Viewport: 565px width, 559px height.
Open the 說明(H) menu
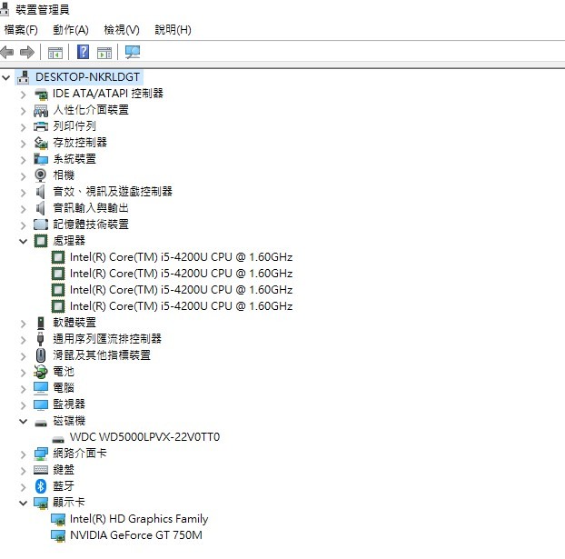pos(173,30)
